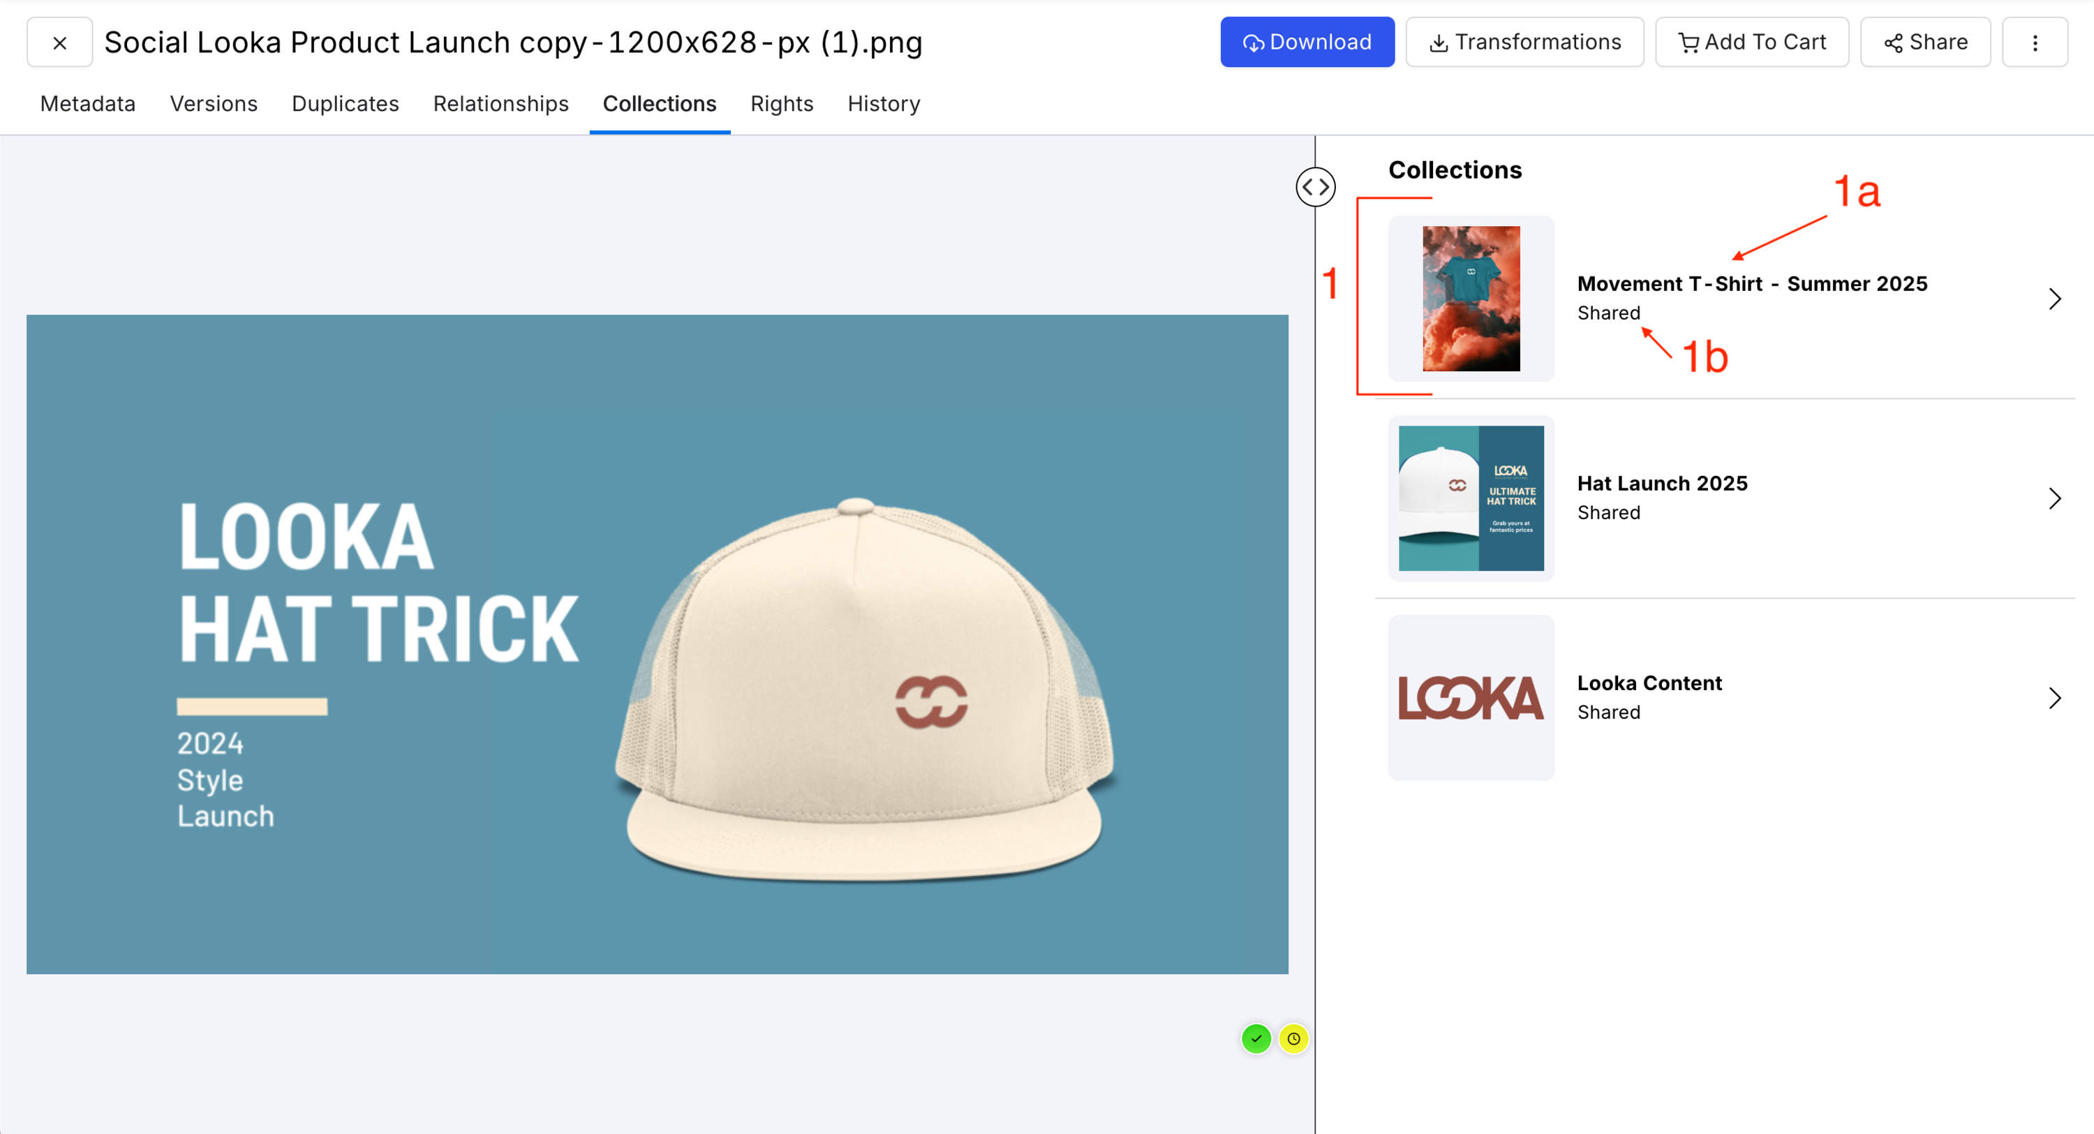Open the Duplicates tab
The width and height of the screenshot is (2094, 1134).
coord(346,104)
